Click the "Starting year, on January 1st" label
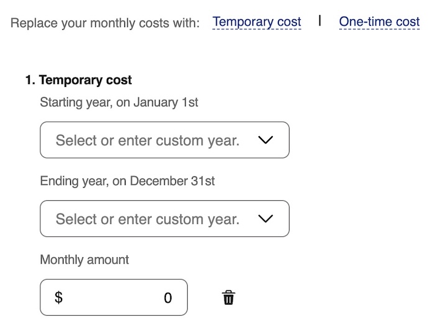The width and height of the screenshot is (435, 327). (x=119, y=102)
